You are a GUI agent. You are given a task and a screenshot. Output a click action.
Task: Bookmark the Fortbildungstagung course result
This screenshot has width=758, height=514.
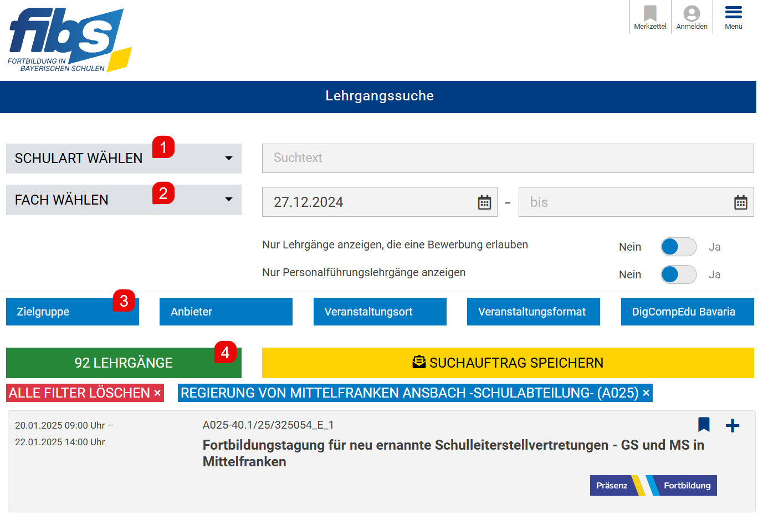[x=704, y=425]
